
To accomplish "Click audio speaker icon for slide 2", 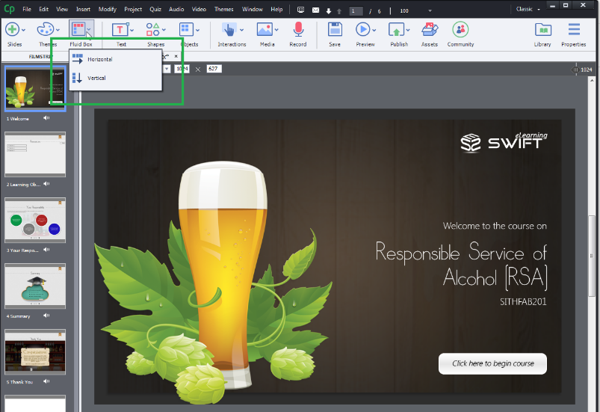I will [46, 184].
